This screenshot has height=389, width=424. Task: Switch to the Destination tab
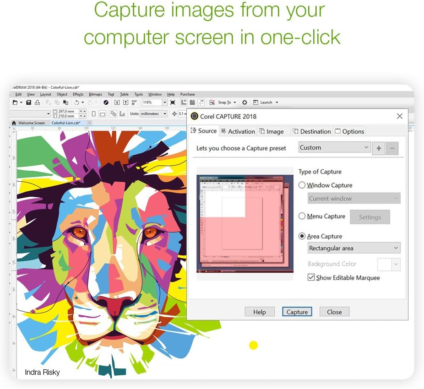point(311,131)
